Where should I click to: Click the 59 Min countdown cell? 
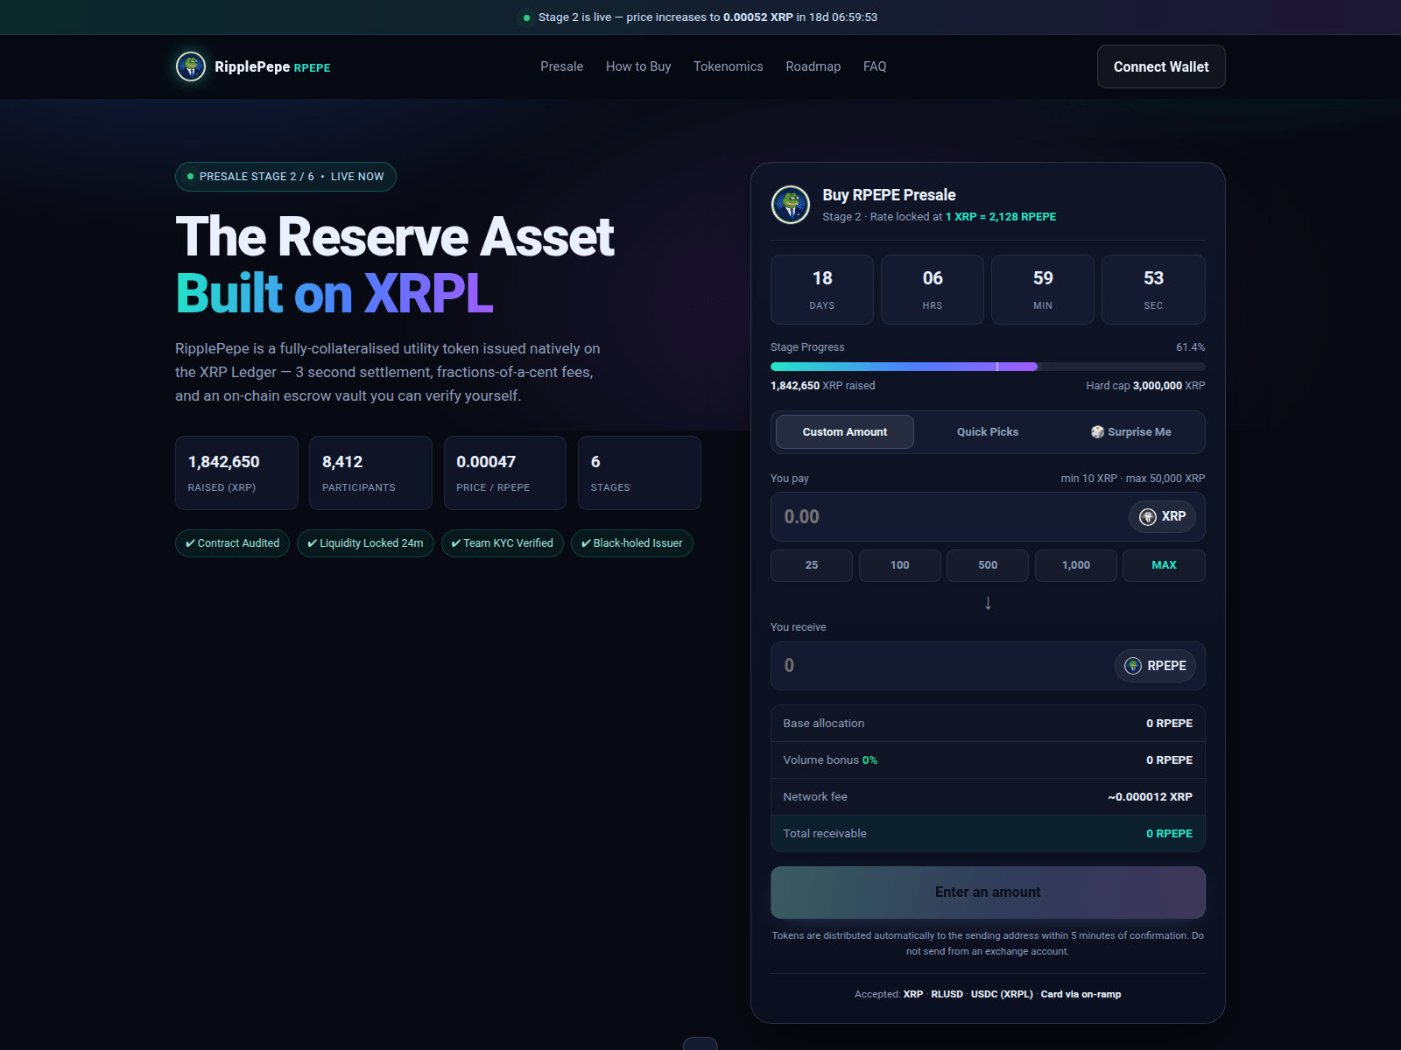coord(1043,290)
